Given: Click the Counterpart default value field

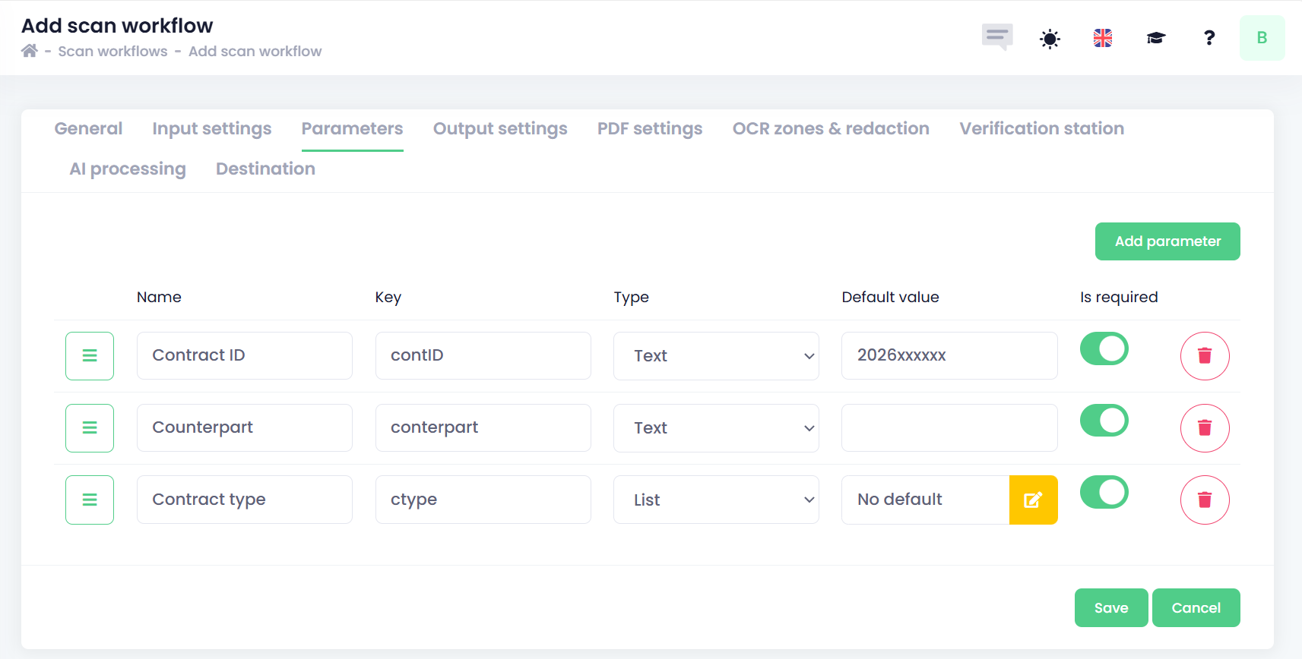Looking at the screenshot, I should click(x=949, y=428).
